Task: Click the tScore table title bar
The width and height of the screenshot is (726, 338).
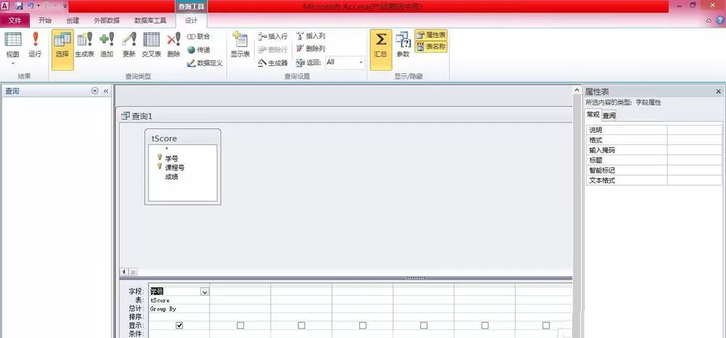Action: (182, 138)
